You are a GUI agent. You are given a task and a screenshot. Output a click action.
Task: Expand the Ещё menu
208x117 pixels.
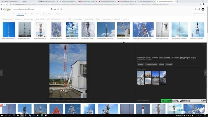[45, 14]
